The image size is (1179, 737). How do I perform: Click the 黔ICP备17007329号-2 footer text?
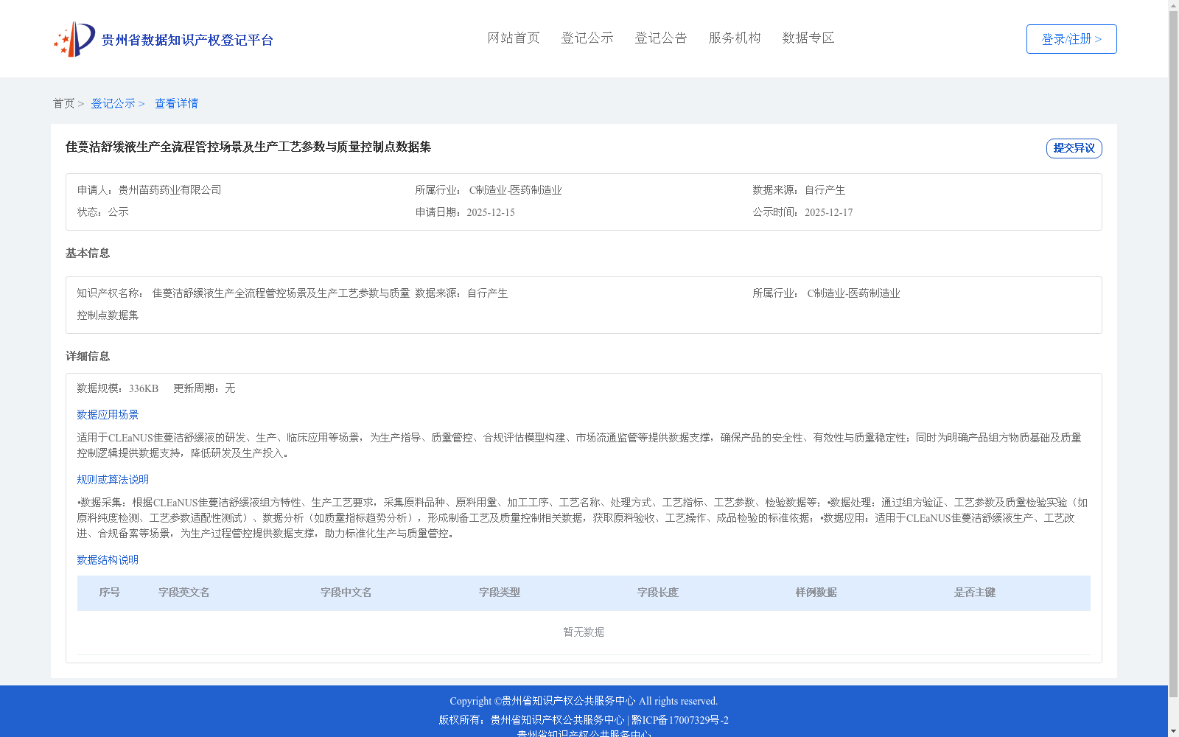click(680, 720)
